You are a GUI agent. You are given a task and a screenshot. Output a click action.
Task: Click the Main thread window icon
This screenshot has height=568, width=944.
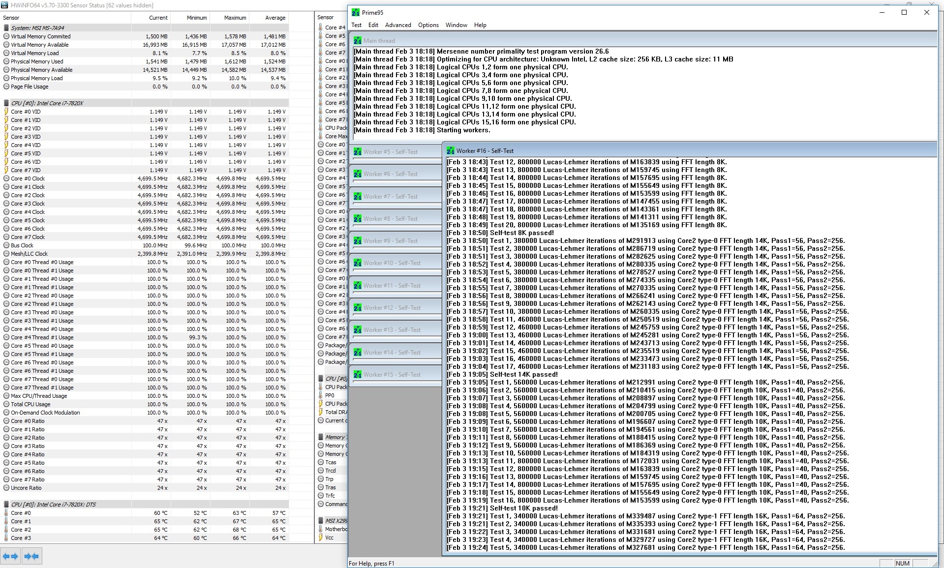358,41
